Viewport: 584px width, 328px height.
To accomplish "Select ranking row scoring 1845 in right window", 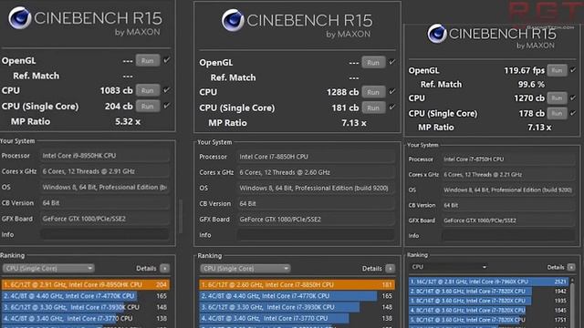I will point(489,310).
